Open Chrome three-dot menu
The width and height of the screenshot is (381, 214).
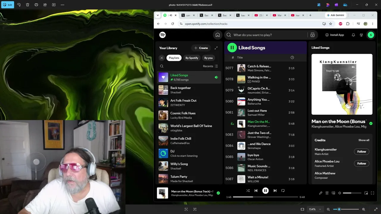click(x=372, y=24)
